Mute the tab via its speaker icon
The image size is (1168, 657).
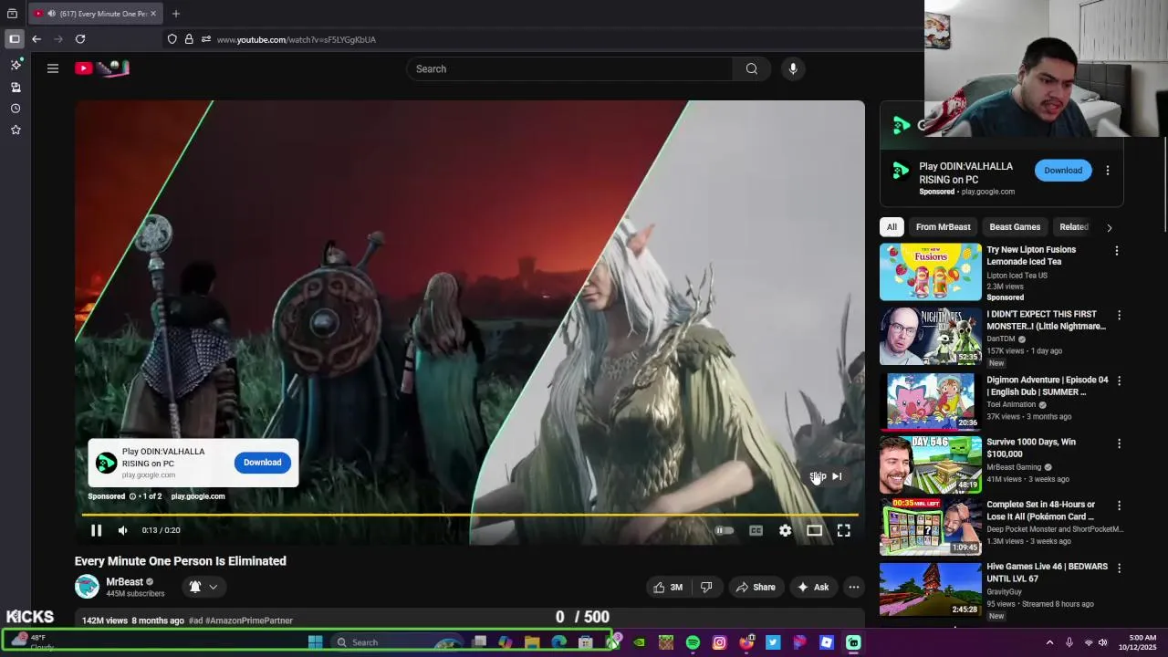click(x=50, y=14)
